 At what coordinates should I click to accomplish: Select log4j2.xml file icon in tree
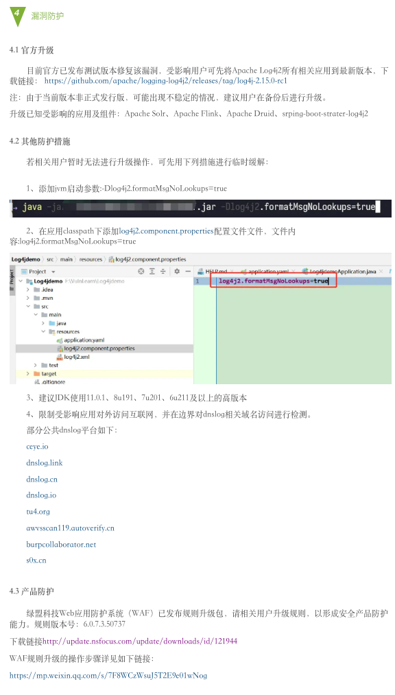(x=60, y=357)
